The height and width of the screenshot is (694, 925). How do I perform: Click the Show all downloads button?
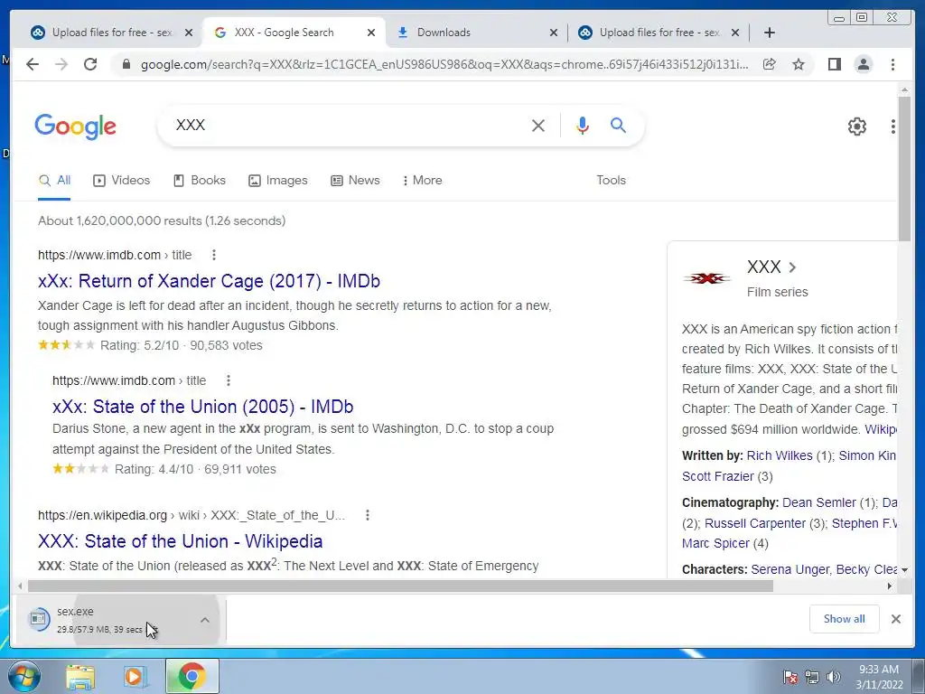coord(845,619)
